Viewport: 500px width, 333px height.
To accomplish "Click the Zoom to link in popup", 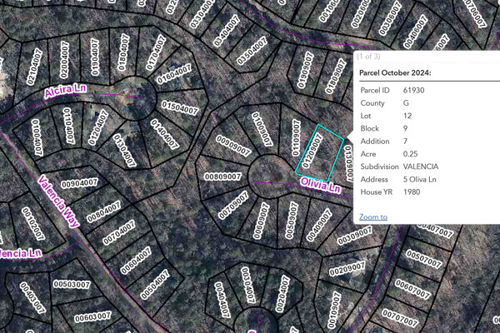I will (372, 217).
